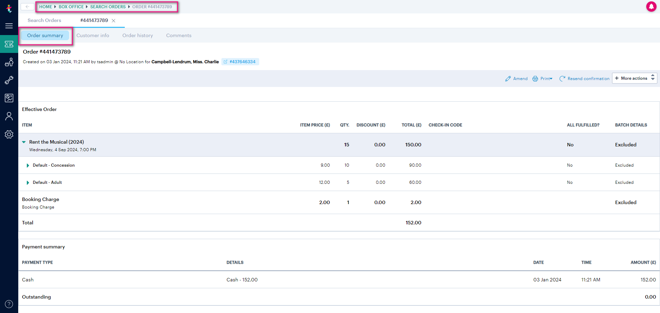The width and height of the screenshot is (660, 313).
Task: Click the back arrow above Search Orders
Action: pyautogui.click(x=27, y=7)
